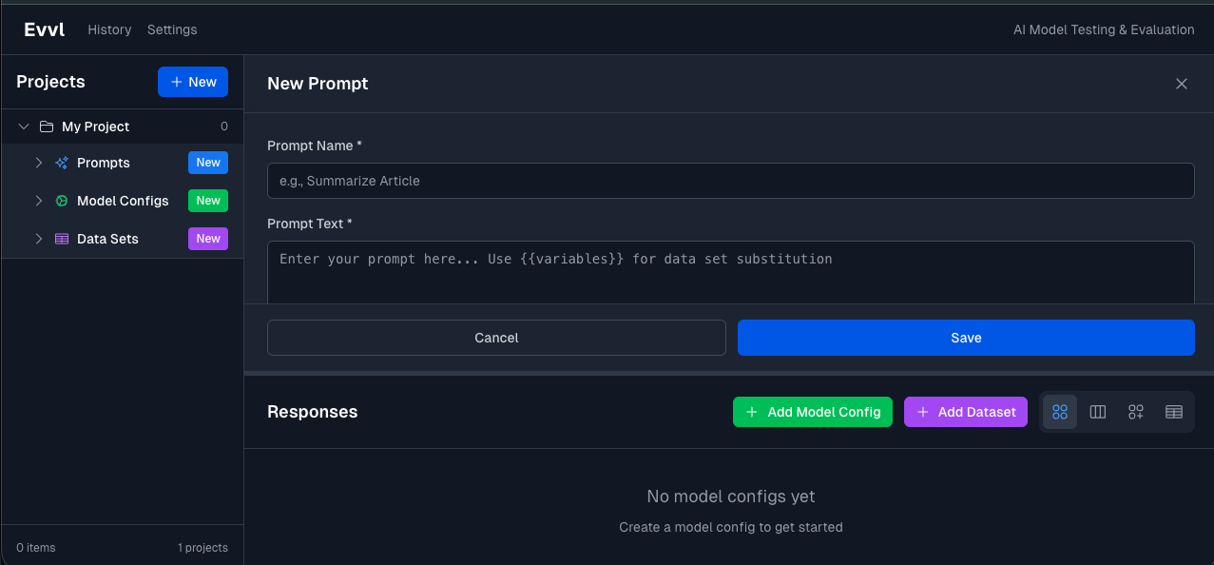
Task: Click the Add Model Config button
Action: (x=812, y=412)
